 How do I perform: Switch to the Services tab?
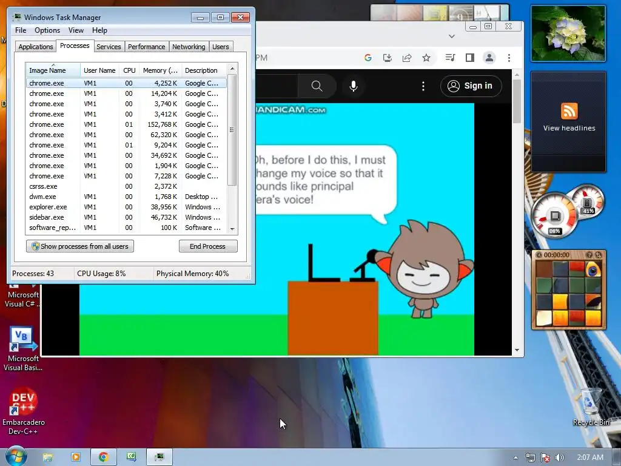(109, 47)
